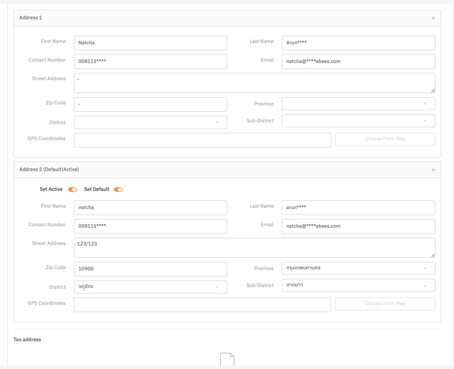The width and height of the screenshot is (454, 369).
Task: Click Address 2 Contact Number field
Action: [150, 226]
